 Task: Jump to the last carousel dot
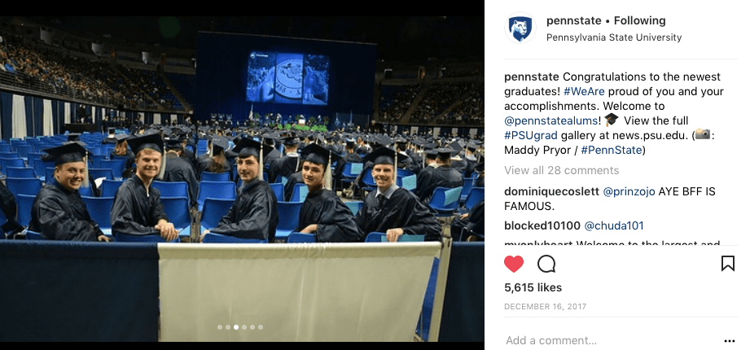click(x=261, y=327)
